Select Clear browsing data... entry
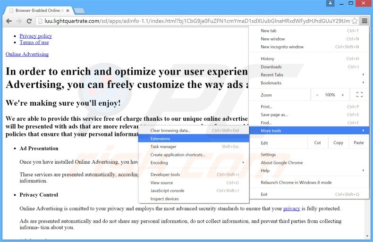This screenshot has height=242, width=373. [x=194, y=131]
